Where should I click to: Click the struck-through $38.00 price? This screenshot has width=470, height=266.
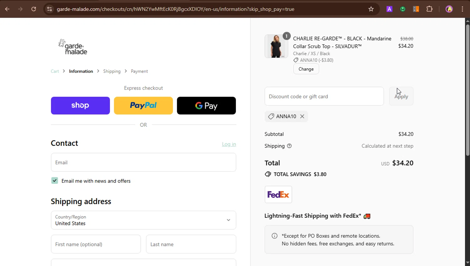pos(407,39)
